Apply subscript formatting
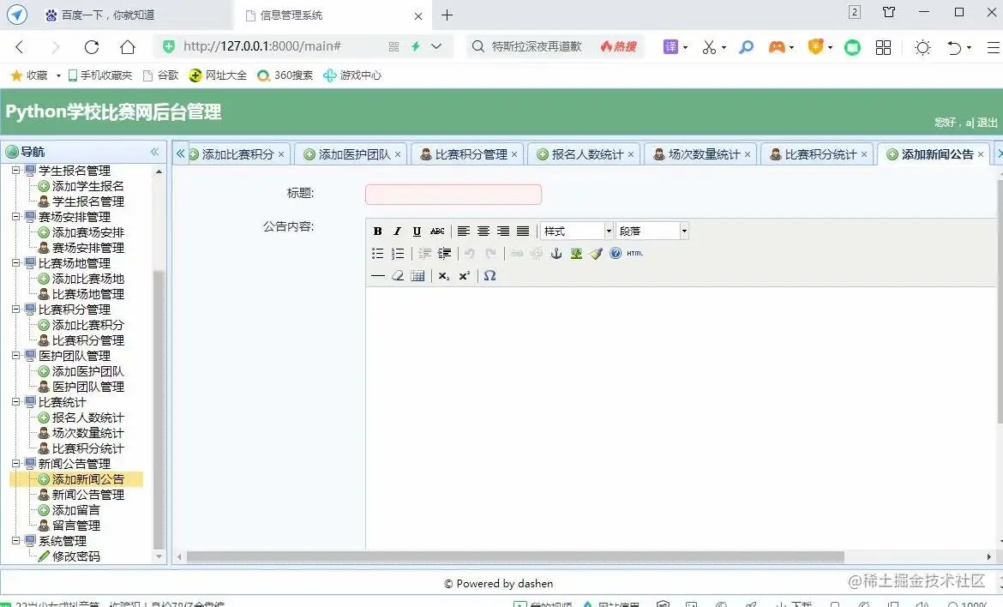This screenshot has height=607, width=1003. coord(444,276)
